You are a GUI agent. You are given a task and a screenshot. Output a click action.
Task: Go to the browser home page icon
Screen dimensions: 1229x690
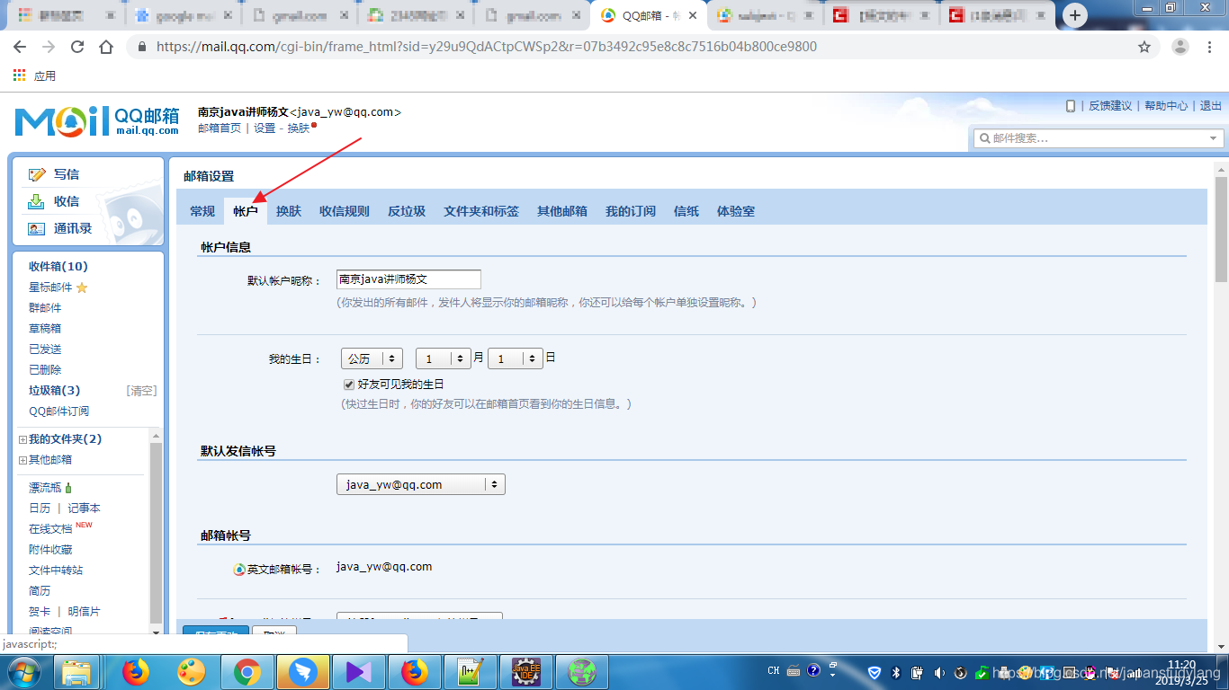pyautogui.click(x=106, y=47)
